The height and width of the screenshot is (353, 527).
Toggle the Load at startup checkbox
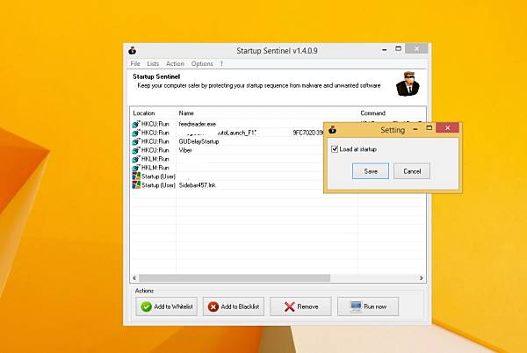point(335,149)
